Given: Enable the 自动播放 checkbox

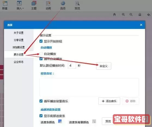Looking at the screenshot, I should (x=41, y=54).
